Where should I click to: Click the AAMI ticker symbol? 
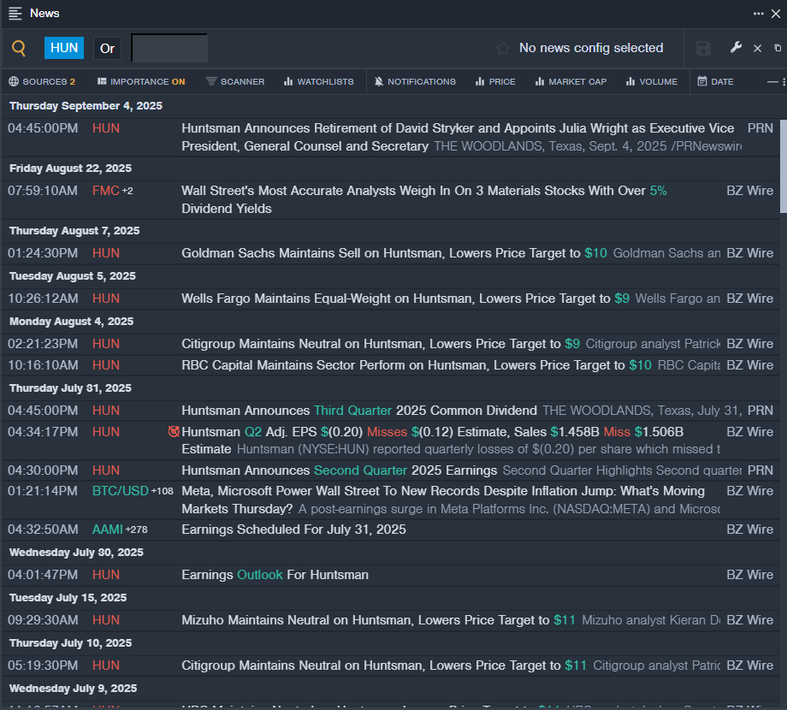(x=108, y=530)
